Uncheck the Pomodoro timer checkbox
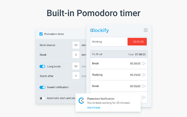 [41, 34]
